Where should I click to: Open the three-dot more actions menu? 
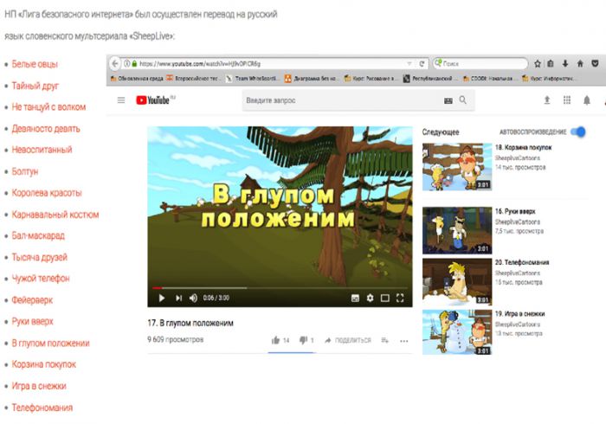(x=404, y=341)
